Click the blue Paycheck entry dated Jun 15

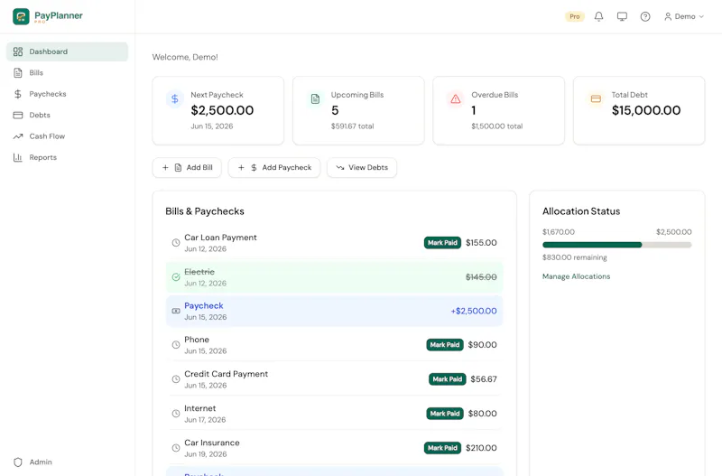click(x=334, y=311)
